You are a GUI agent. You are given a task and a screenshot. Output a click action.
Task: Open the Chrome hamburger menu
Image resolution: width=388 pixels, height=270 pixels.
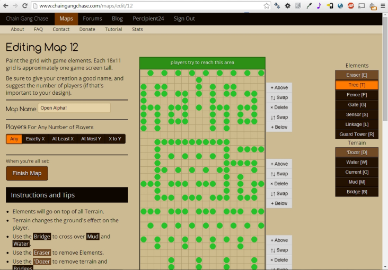tap(383, 6)
